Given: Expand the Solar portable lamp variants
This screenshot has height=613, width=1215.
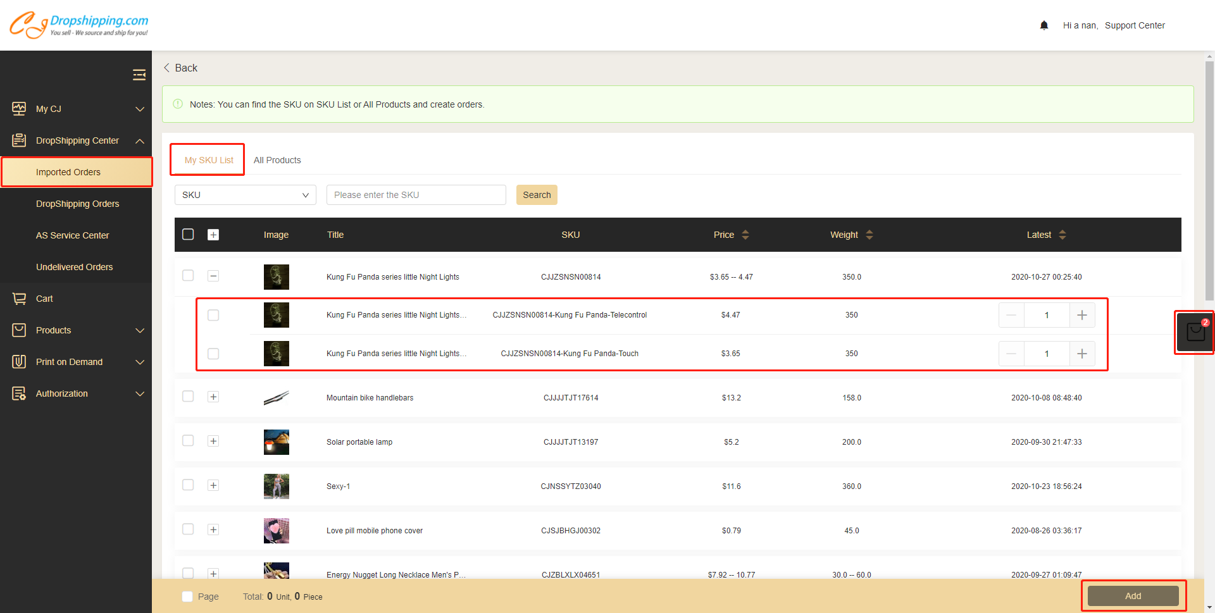Looking at the screenshot, I should pos(213,441).
